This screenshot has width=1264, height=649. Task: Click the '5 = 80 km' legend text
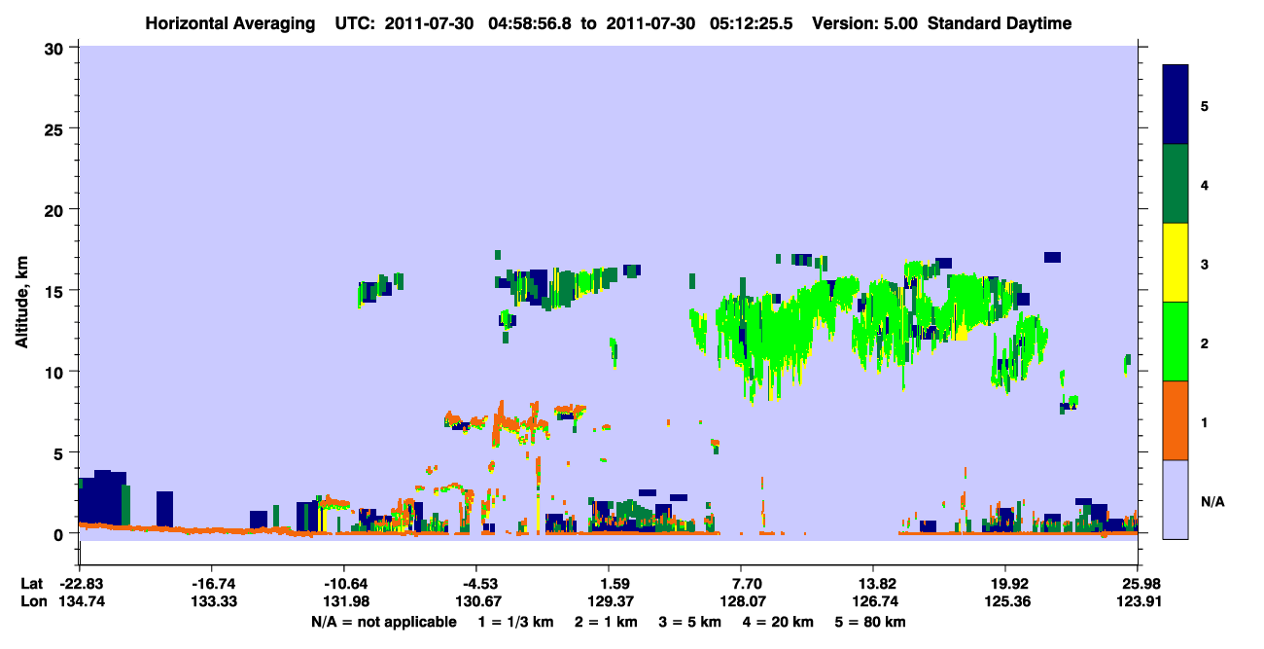(870, 622)
